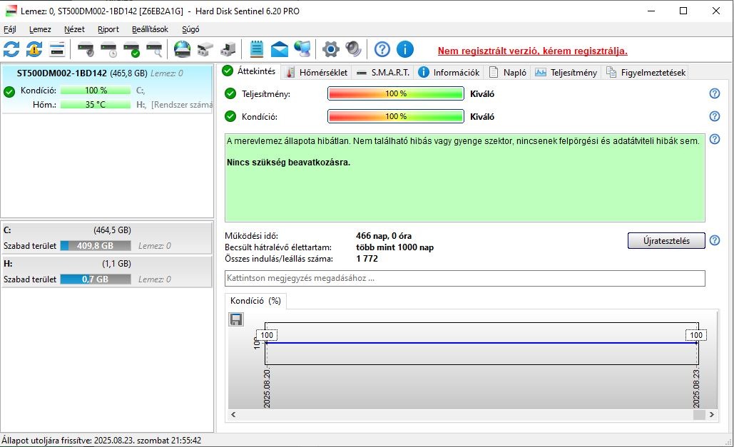Image resolution: width=734 pixels, height=447 pixels.
Task: Click the app icon in the title bar
Action: pos(11,11)
